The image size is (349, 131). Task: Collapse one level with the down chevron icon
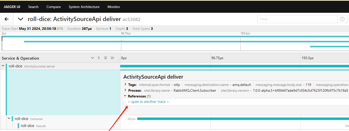[x=92, y=58]
